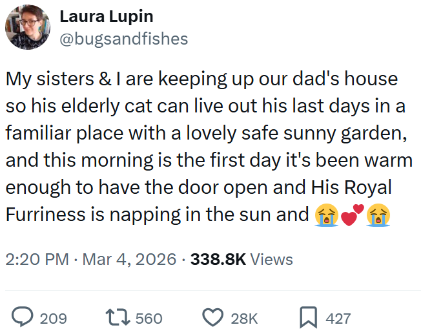Click the last crying face emoji
The height and width of the screenshot is (336, 421).
pyautogui.click(x=377, y=215)
